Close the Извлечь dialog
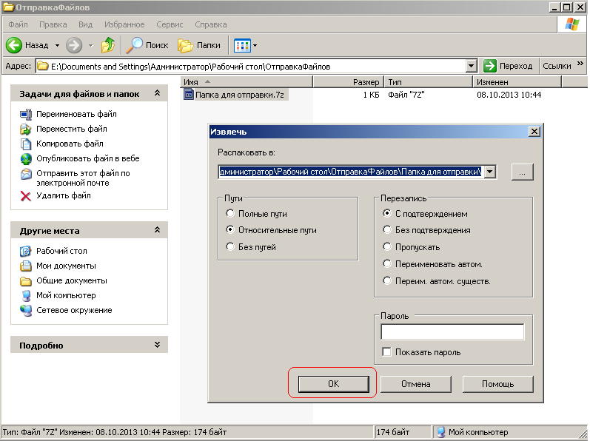Viewport: 590px width, 441px height. click(534, 132)
